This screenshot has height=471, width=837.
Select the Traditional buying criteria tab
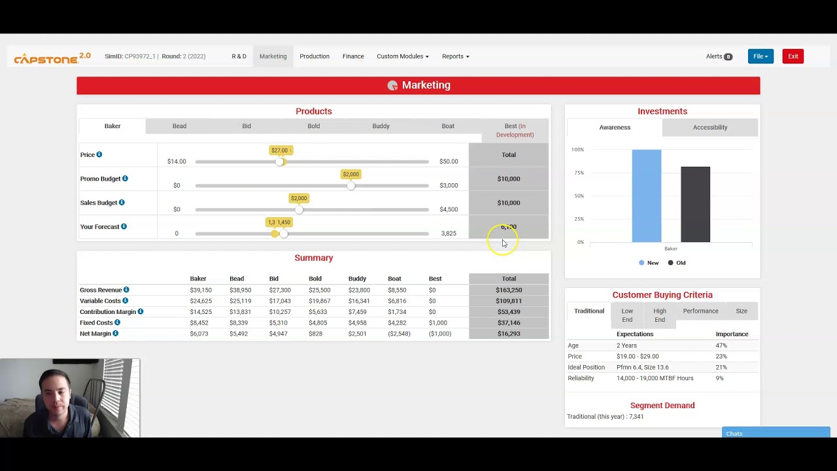589,311
